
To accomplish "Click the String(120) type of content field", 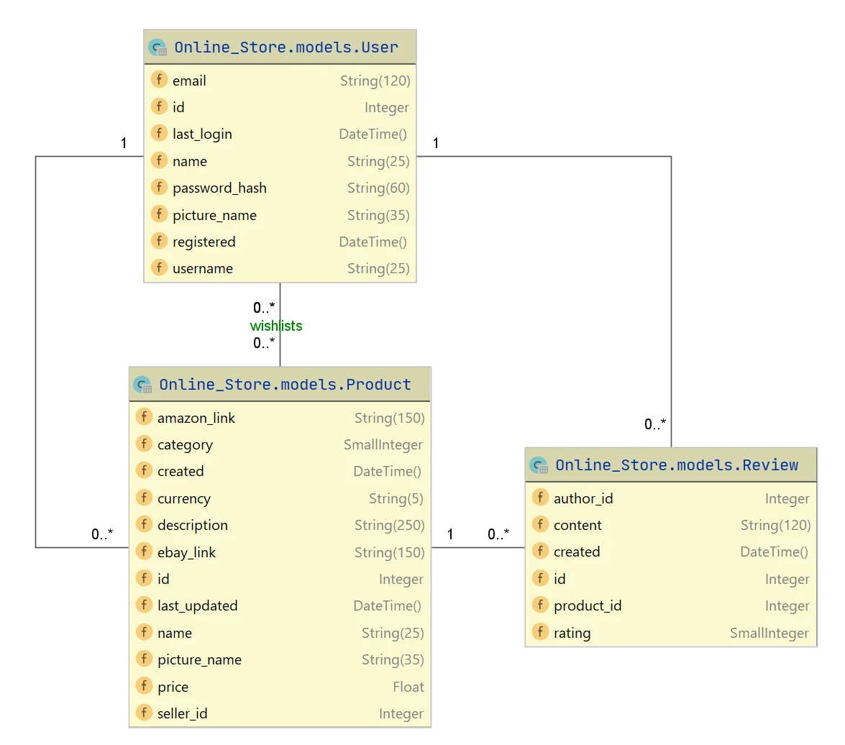I will tap(775, 525).
